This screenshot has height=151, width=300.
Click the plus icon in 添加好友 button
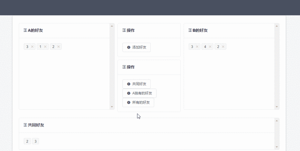129,47
